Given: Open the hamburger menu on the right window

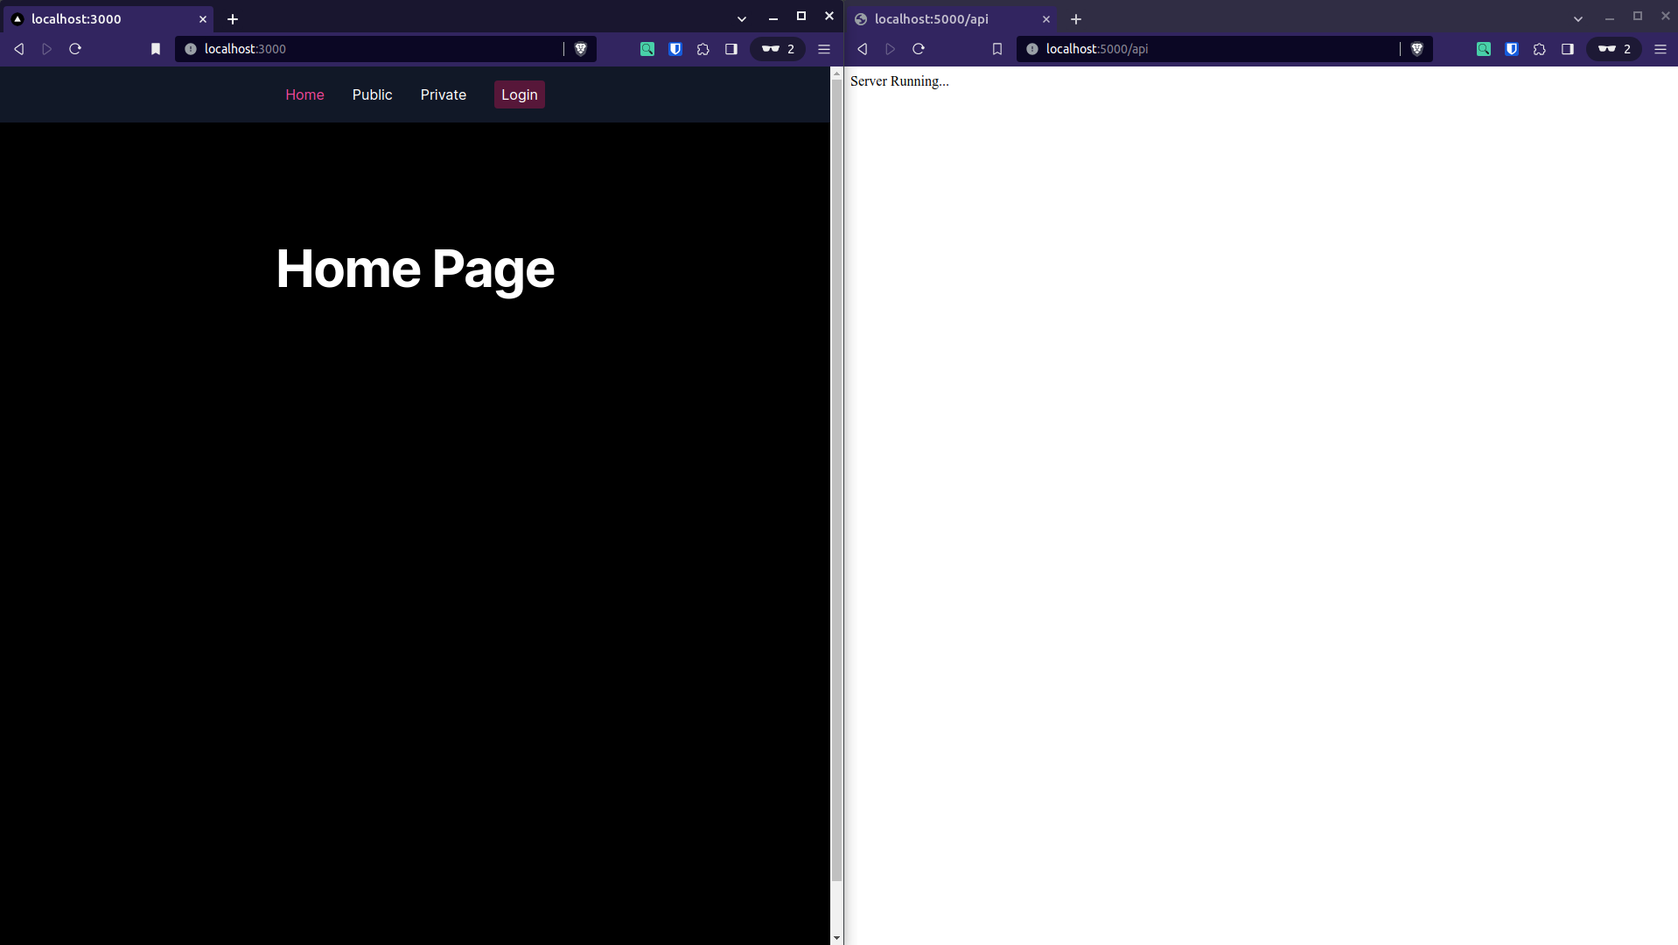Looking at the screenshot, I should pyautogui.click(x=1661, y=49).
